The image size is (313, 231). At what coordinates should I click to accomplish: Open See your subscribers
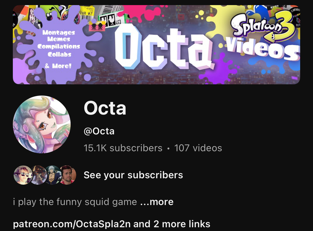click(x=133, y=175)
